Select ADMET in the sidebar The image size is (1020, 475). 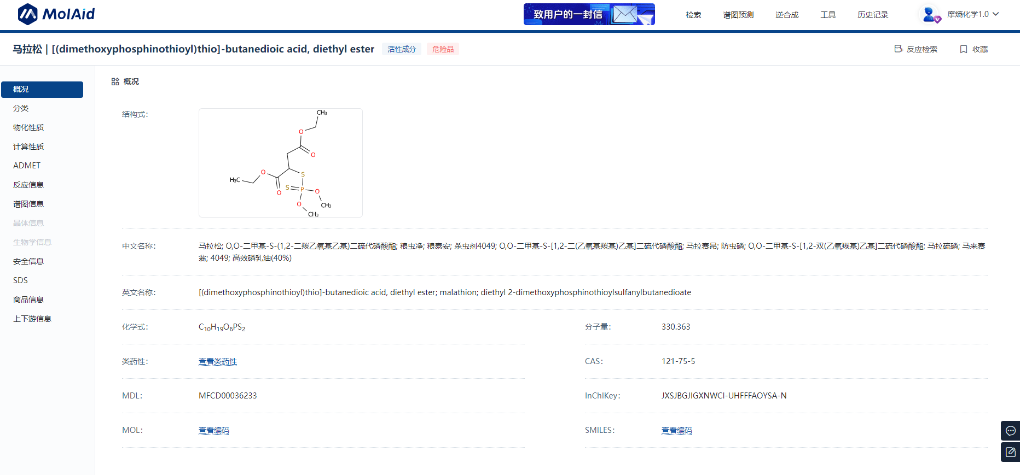click(x=27, y=166)
